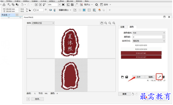Image resolution: width=173 pixels, height=105 pixels.
Task: Switch to the 颜色 colors tab
Action: click(132, 27)
